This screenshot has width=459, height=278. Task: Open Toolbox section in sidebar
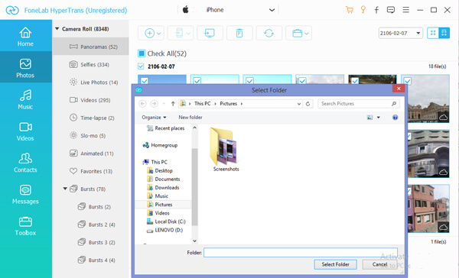25,225
